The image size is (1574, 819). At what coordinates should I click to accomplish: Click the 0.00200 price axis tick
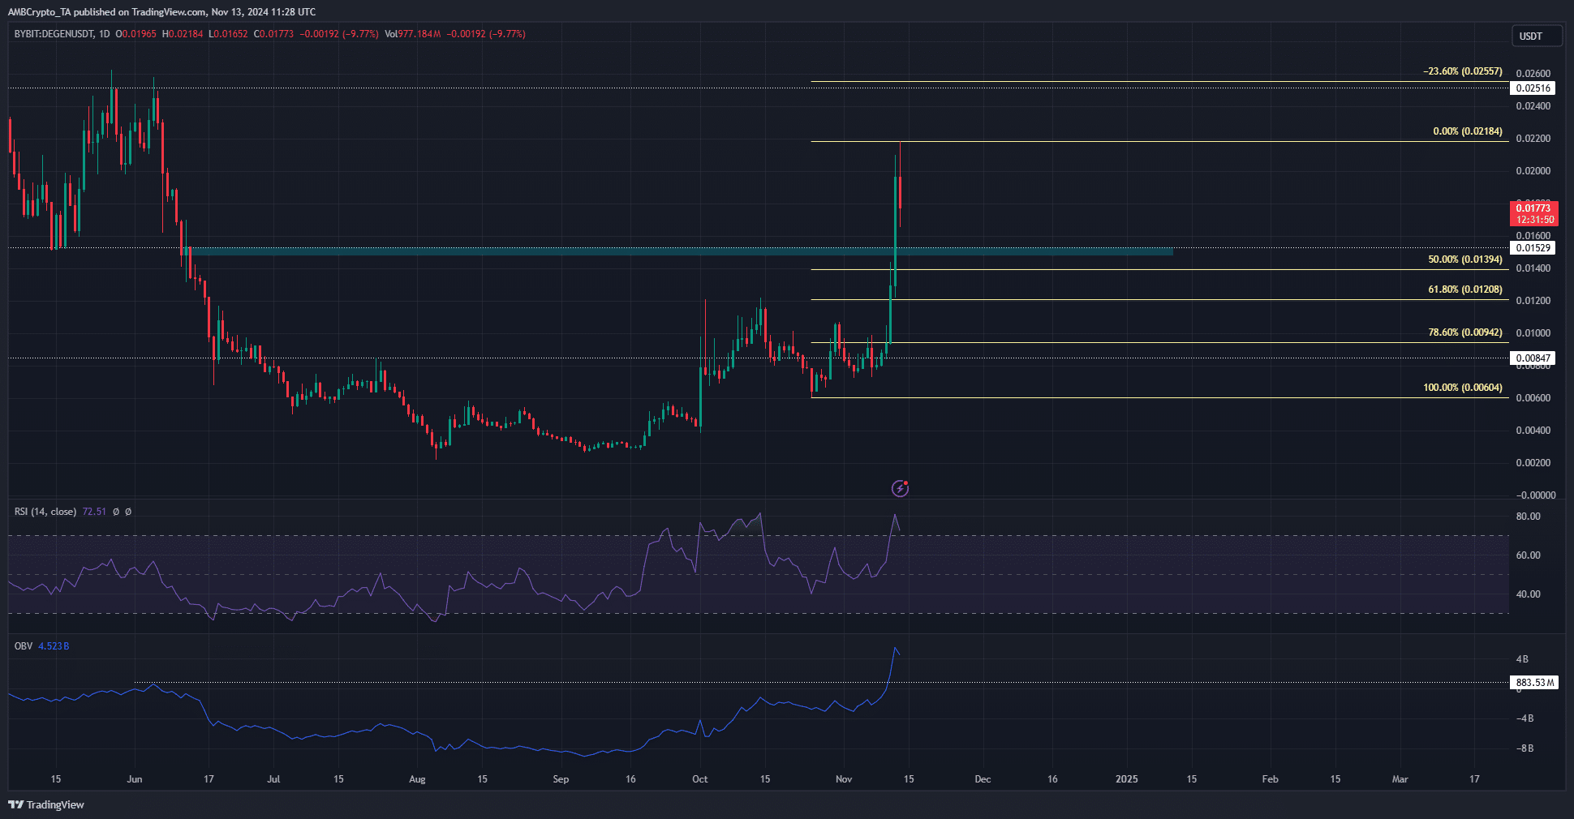(1533, 463)
